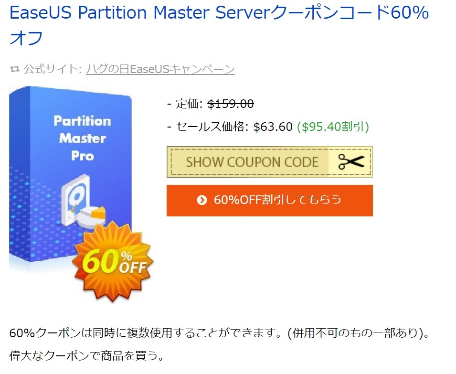The image size is (456, 374).
Task: Click the scissors icon on the coupon
Action: coord(351,162)
